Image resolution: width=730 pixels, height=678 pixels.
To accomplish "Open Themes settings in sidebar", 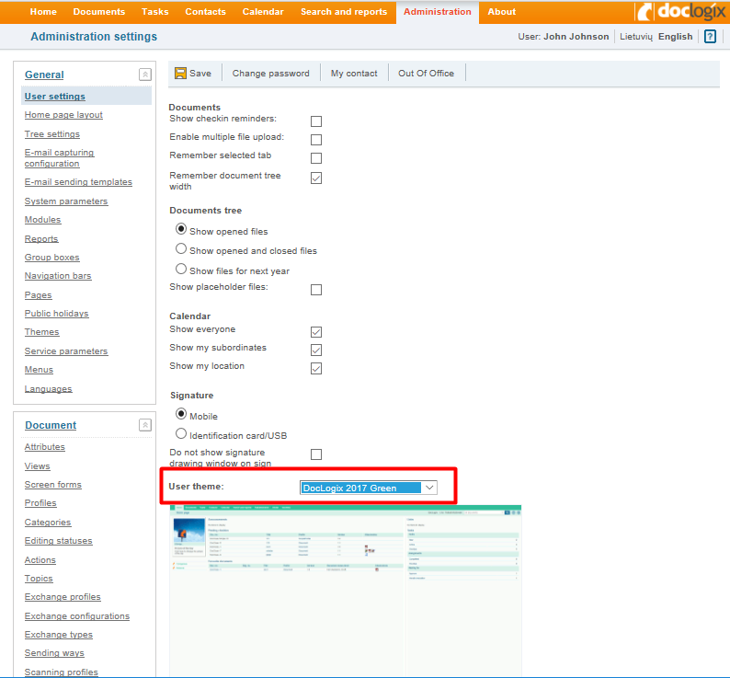I will click(41, 332).
